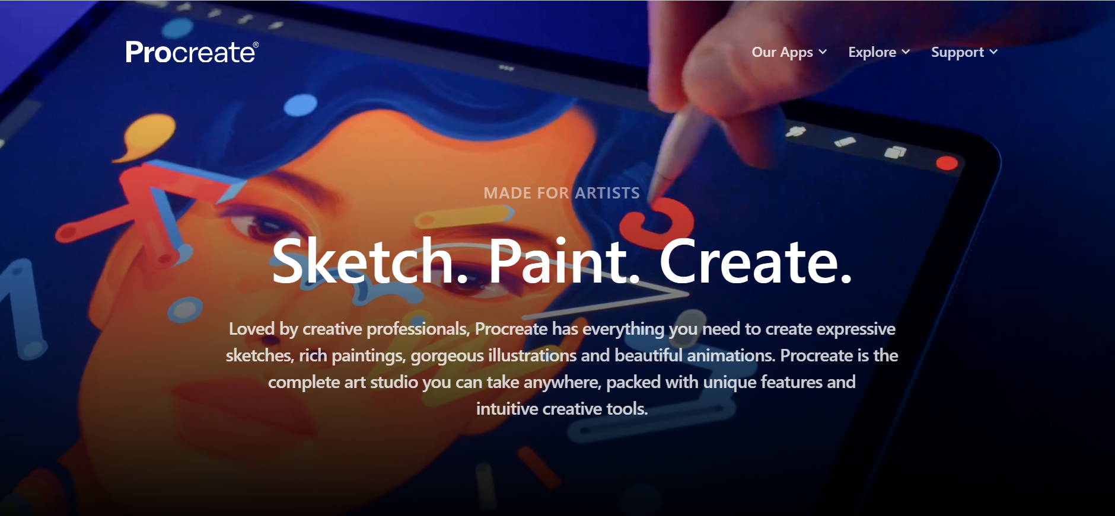
Task: Click the Transform arrow icon on the iPad
Action: click(276, 25)
